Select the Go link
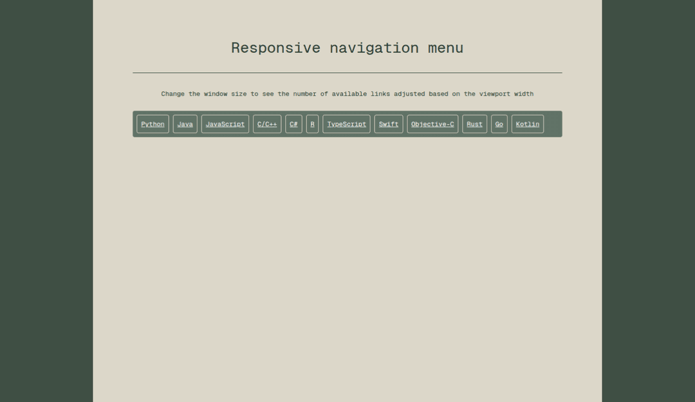 click(x=499, y=124)
